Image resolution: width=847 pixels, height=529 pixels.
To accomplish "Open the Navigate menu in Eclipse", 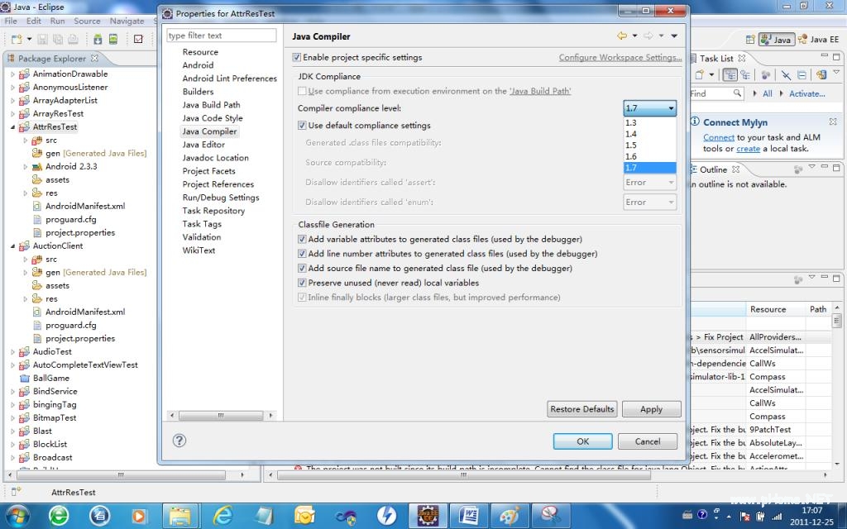I will pyautogui.click(x=127, y=21).
